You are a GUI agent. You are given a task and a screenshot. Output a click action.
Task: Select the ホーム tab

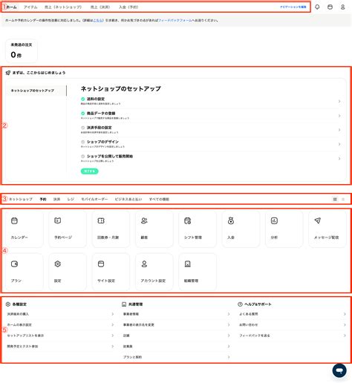[12, 7]
